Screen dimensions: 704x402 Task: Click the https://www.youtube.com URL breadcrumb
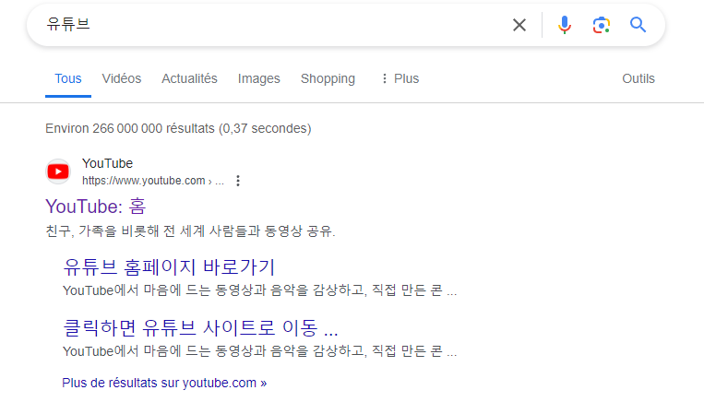152,181
